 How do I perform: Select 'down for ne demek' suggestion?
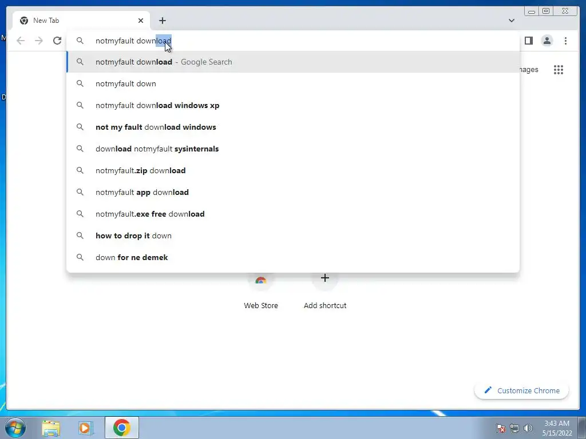point(294,257)
